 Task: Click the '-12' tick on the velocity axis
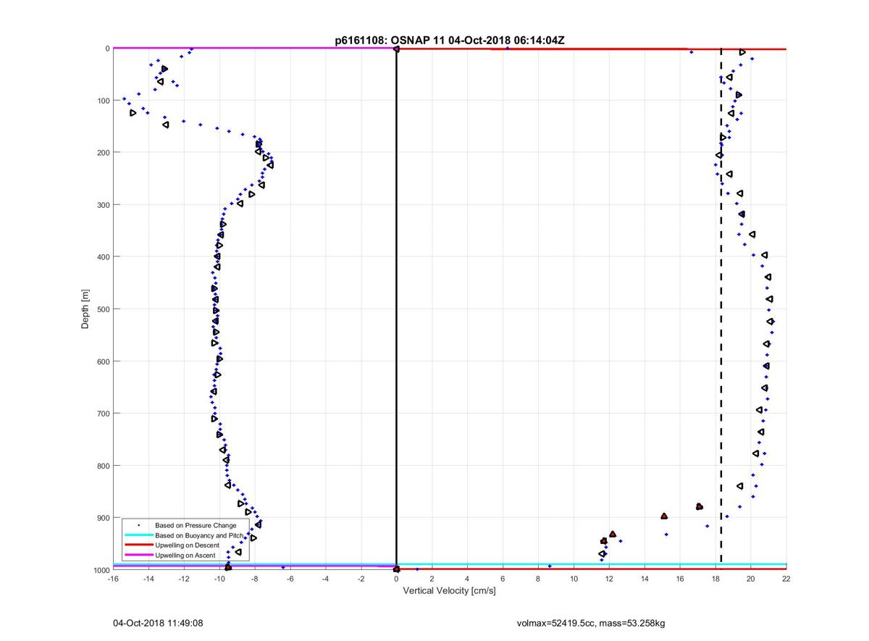(x=184, y=579)
